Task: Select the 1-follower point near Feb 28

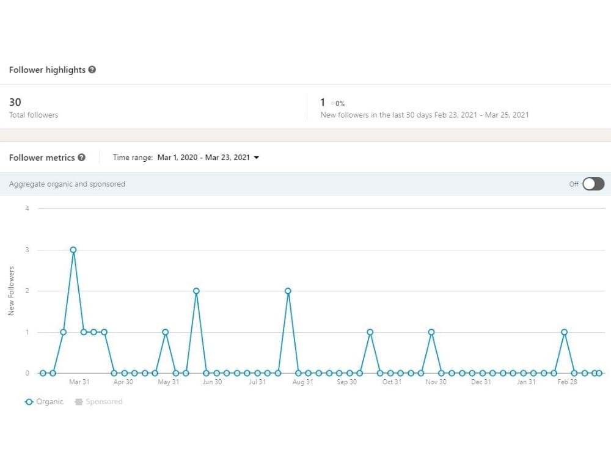Action: click(x=564, y=332)
